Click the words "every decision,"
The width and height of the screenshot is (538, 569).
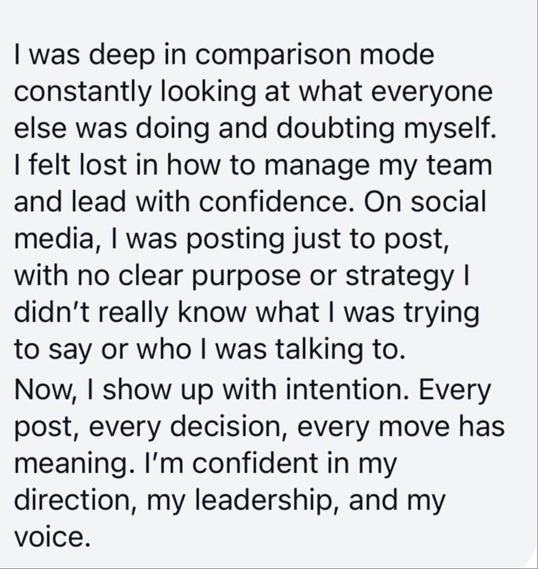coord(189,427)
